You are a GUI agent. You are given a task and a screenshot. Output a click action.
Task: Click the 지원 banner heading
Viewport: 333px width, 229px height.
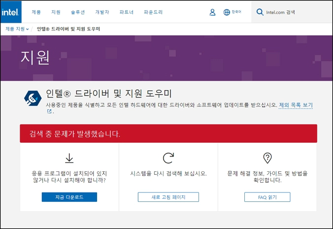(x=35, y=58)
